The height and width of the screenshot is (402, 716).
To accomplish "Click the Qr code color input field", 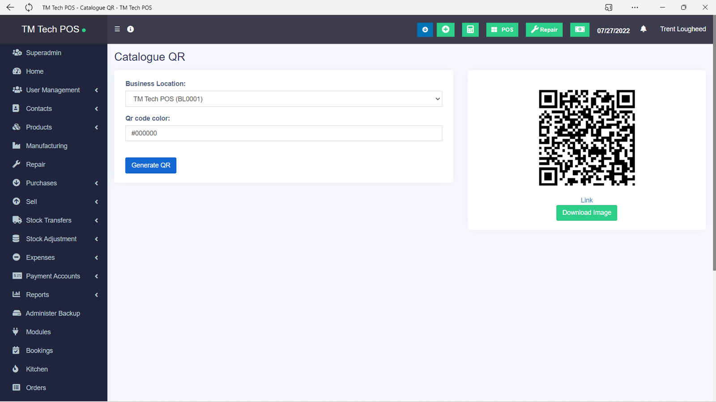I will pos(284,133).
